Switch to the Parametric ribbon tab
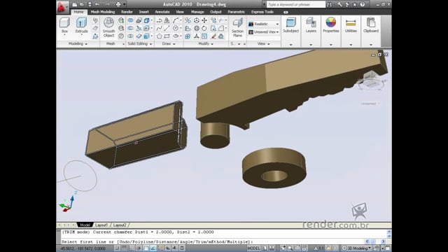 pos(237,12)
